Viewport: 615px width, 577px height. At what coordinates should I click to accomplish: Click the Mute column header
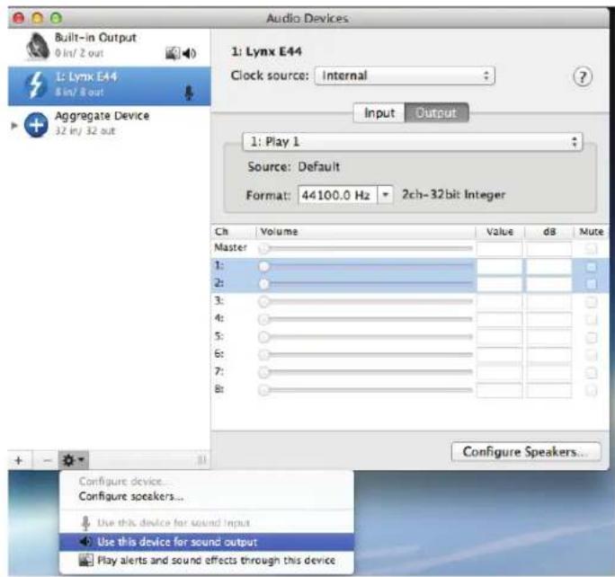click(x=591, y=232)
